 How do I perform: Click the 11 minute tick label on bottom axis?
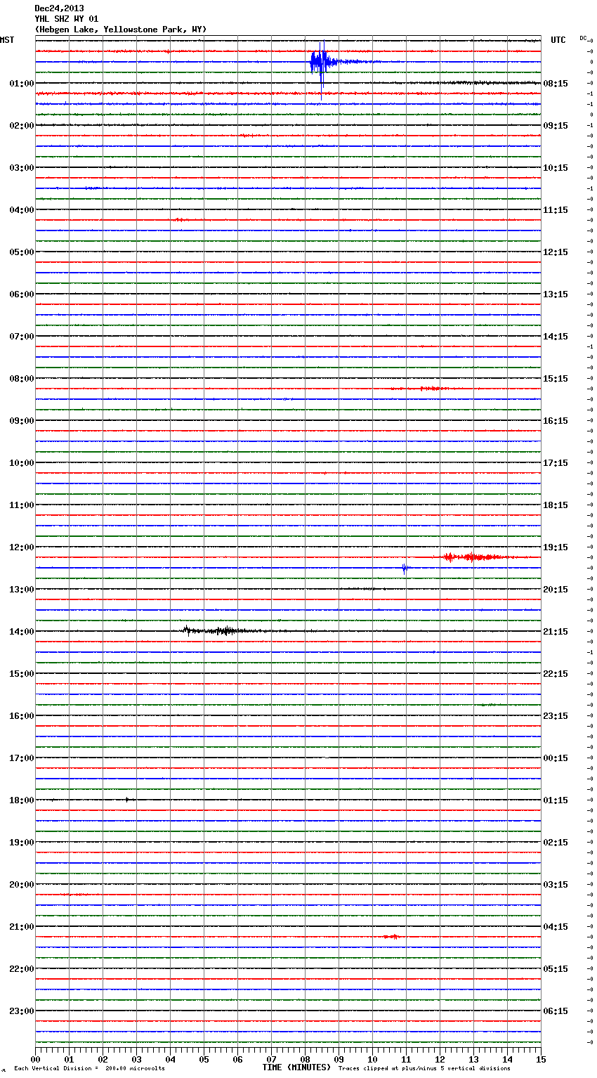[406, 1059]
